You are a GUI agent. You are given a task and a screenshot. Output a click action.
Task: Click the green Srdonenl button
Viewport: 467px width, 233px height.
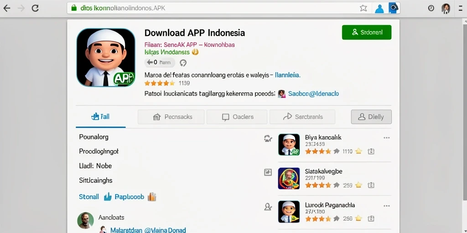pos(367,32)
